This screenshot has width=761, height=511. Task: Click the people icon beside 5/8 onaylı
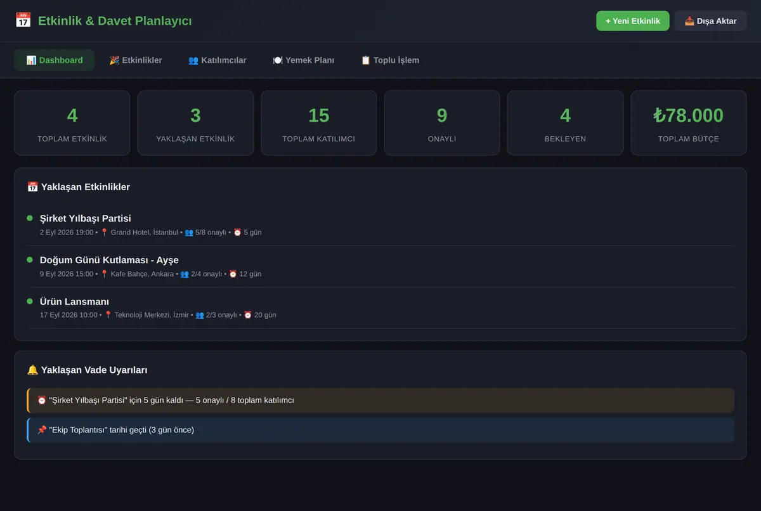tap(189, 233)
